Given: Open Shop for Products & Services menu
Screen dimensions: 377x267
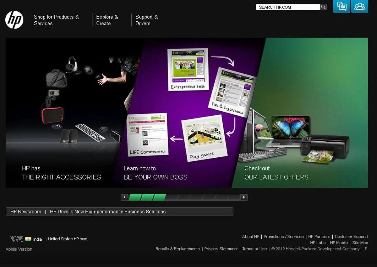Looking at the screenshot, I should [x=57, y=20].
